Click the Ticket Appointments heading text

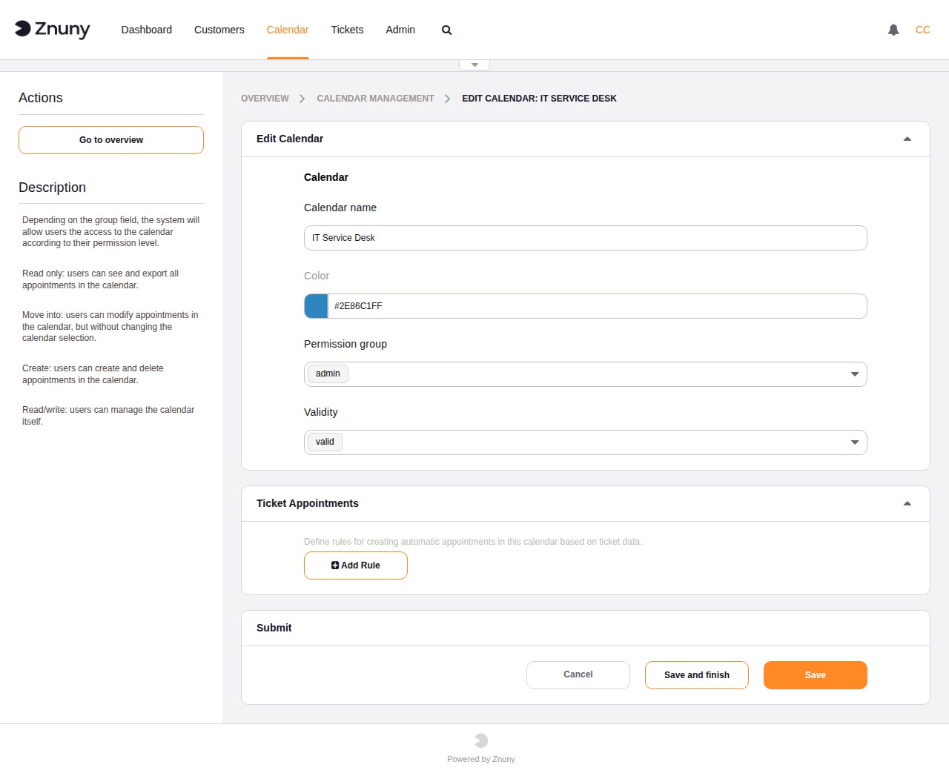pyautogui.click(x=308, y=503)
